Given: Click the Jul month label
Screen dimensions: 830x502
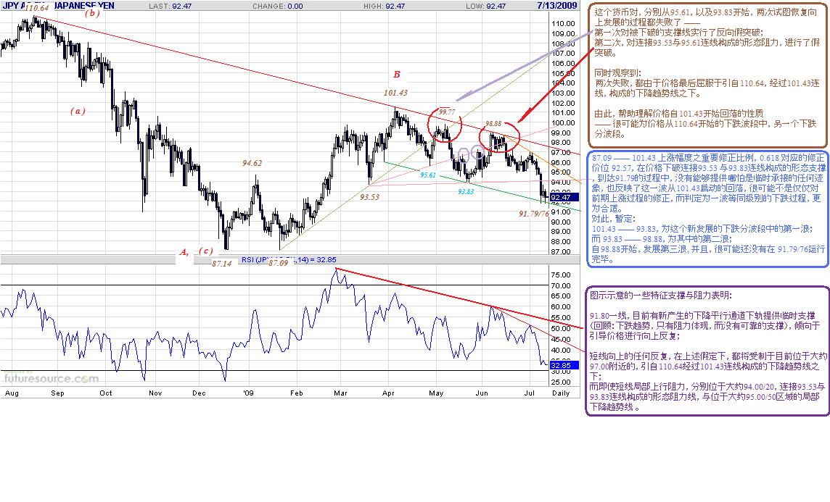Looking at the screenshot, I should 530,393.
